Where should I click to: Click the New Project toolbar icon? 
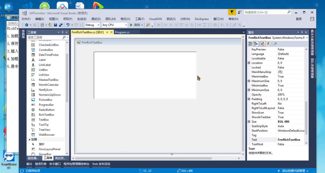coord(42,25)
